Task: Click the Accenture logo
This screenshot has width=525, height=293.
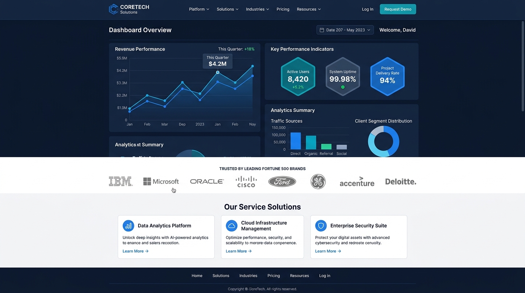Action: 357,182
